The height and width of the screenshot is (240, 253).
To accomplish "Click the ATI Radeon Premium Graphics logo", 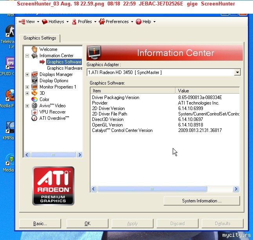I will click(x=53, y=186).
